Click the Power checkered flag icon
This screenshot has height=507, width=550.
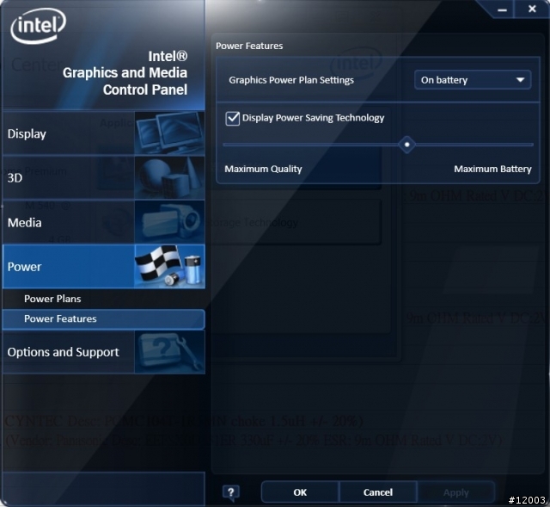[x=170, y=266]
